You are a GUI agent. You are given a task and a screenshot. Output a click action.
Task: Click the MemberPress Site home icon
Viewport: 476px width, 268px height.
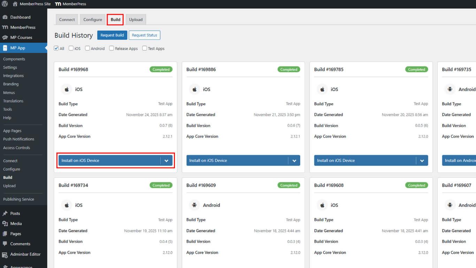pos(15,4)
